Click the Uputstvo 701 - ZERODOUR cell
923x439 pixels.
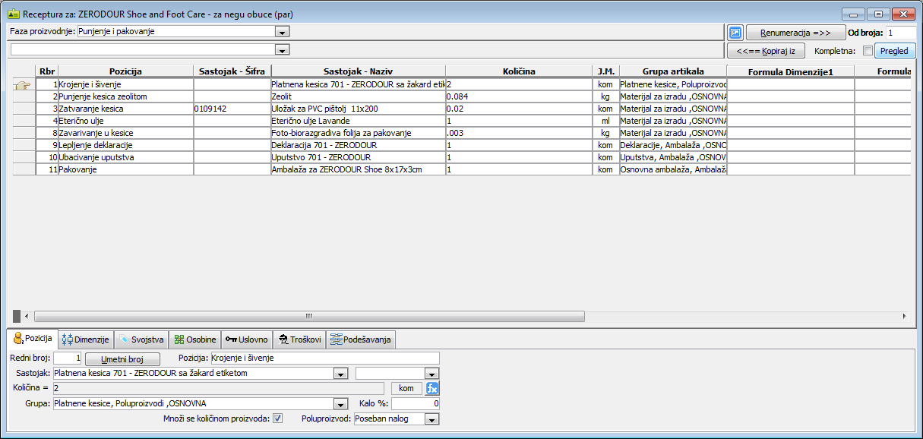pyautogui.click(x=358, y=157)
